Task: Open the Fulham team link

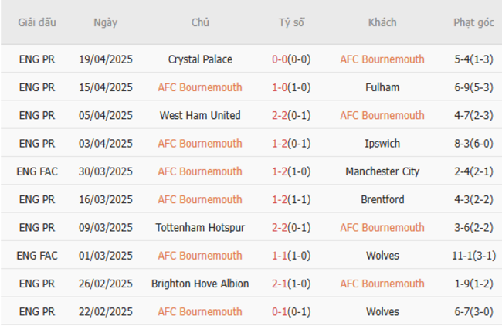Action: [382, 87]
